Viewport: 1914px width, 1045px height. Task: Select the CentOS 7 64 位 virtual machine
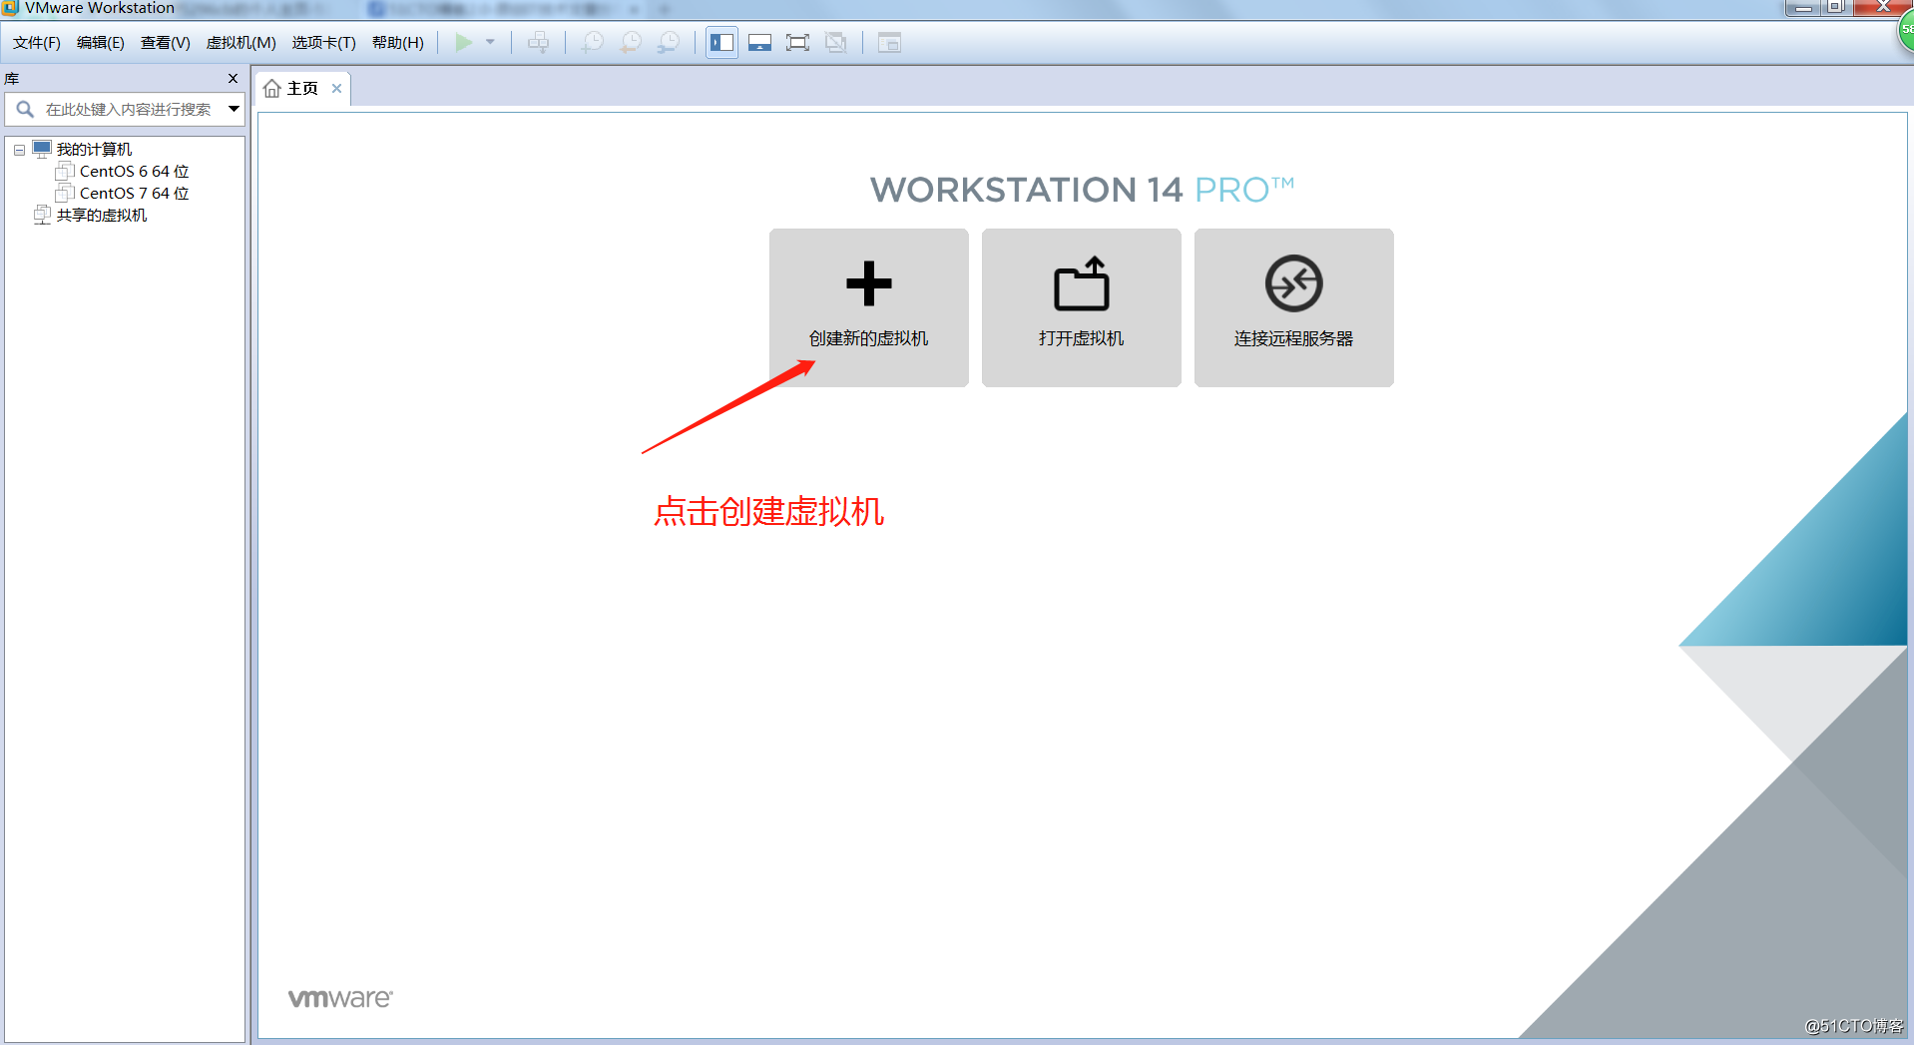(x=134, y=194)
